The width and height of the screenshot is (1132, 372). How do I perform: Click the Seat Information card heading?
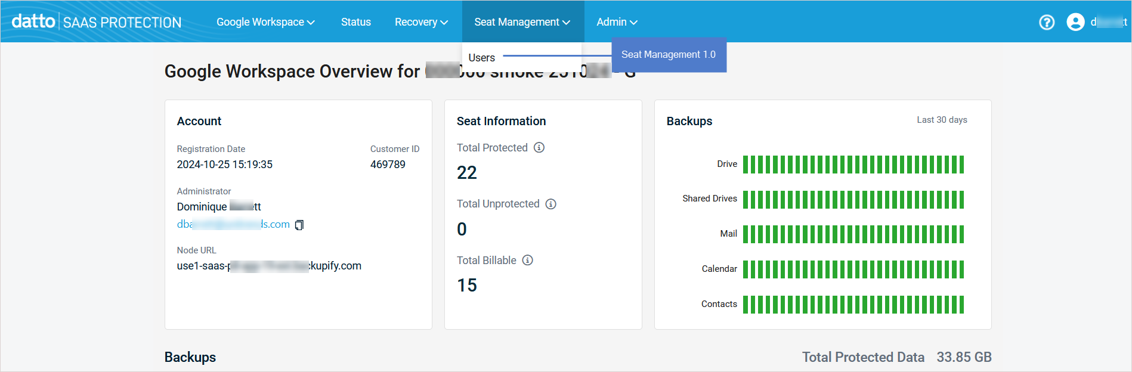(502, 121)
